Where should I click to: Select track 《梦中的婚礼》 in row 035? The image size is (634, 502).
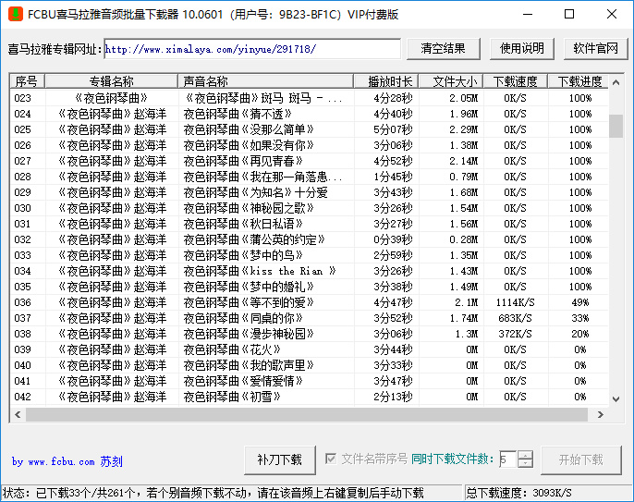pos(249,287)
